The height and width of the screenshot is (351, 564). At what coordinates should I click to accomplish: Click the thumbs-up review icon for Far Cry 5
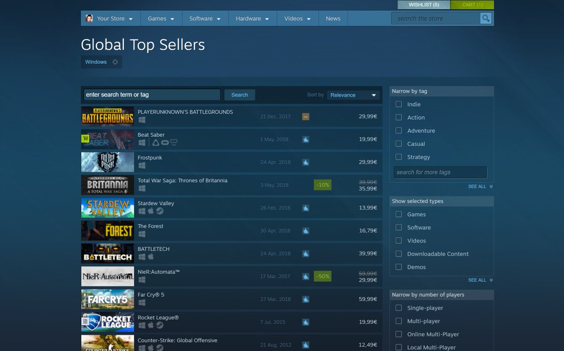[x=305, y=299]
